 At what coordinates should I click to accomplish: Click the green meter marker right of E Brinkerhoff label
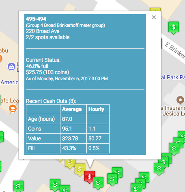(174, 28)
